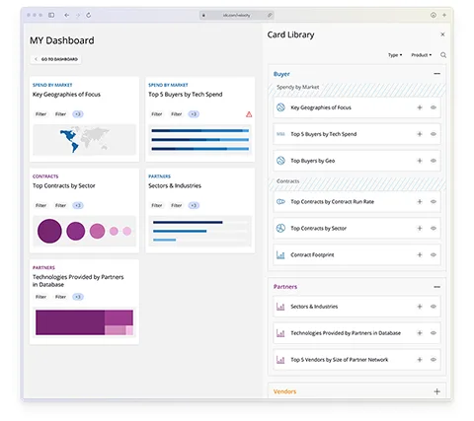Preview Top Contracts by Sector with eye icon
Viewport: 474px width, 421px height.
click(x=434, y=228)
